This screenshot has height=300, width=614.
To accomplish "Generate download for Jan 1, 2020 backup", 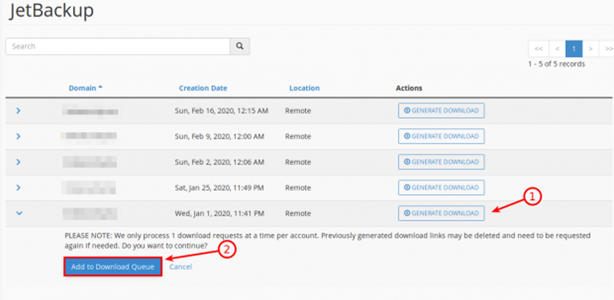I will [441, 213].
